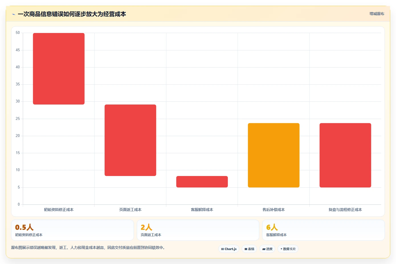Click the 复盘与流程修正成本 red bar

[x=345, y=155]
